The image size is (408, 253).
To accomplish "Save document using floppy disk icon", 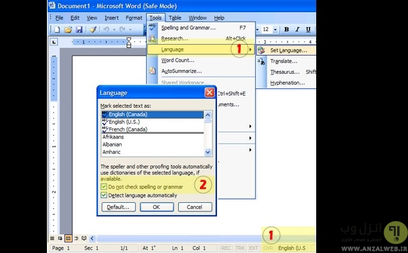I will pos(79,30).
